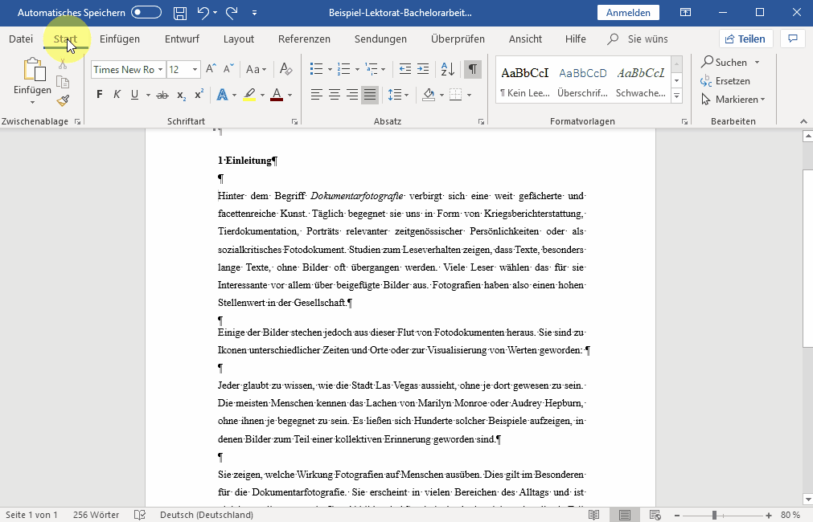Viewport: 813px width, 522px height.
Task: Toggle the Automatisches Speichern switch
Action: point(146,12)
